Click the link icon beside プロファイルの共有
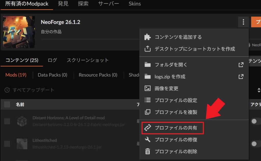This screenshot has height=161, width=261. (x=148, y=128)
